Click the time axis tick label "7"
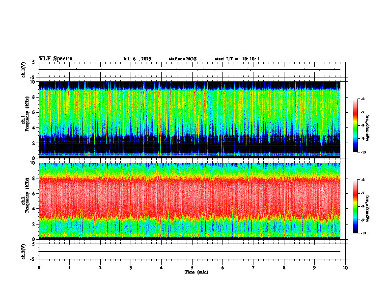This screenshot has height=300, width=389. [253, 268]
